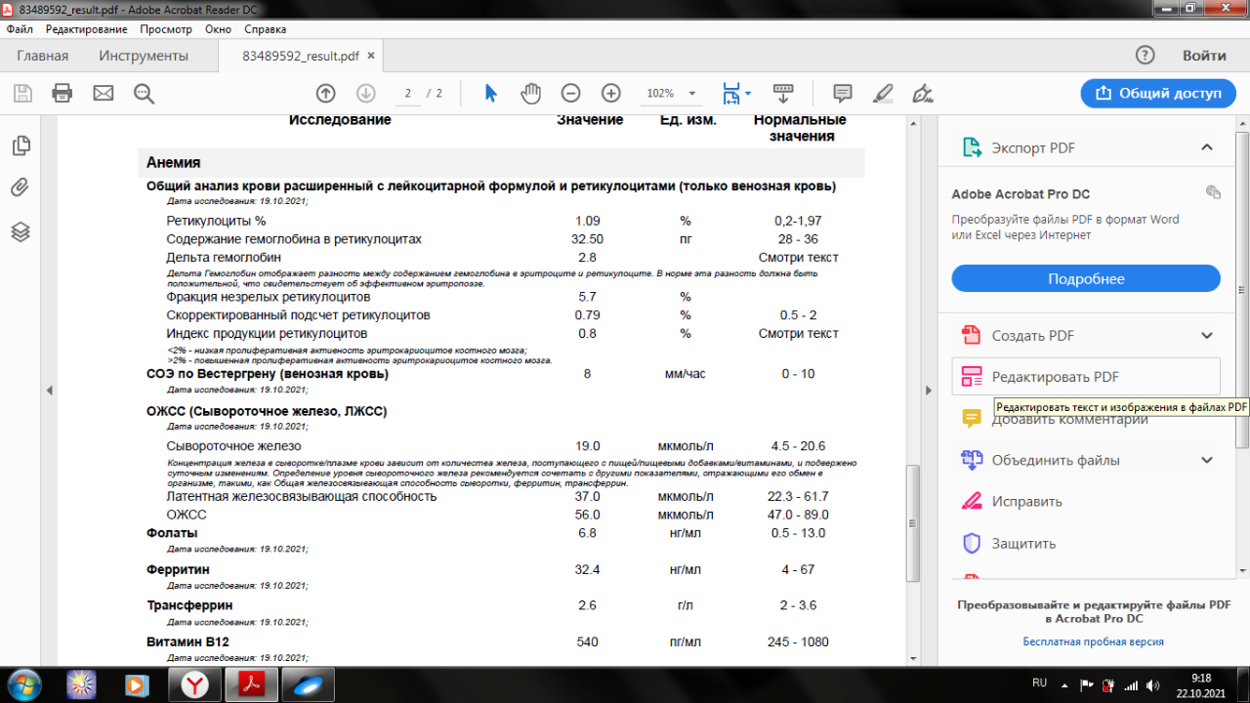Expand the Объединить файлы chevron
Image resolution: width=1250 pixels, height=703 pixels.
pyautogui.click(x=1207, y=461)
